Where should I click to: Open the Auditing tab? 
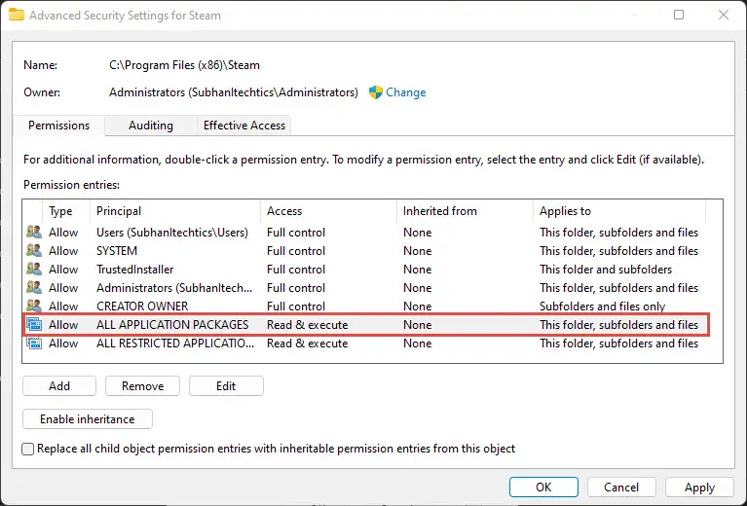[x=151, y=126]
